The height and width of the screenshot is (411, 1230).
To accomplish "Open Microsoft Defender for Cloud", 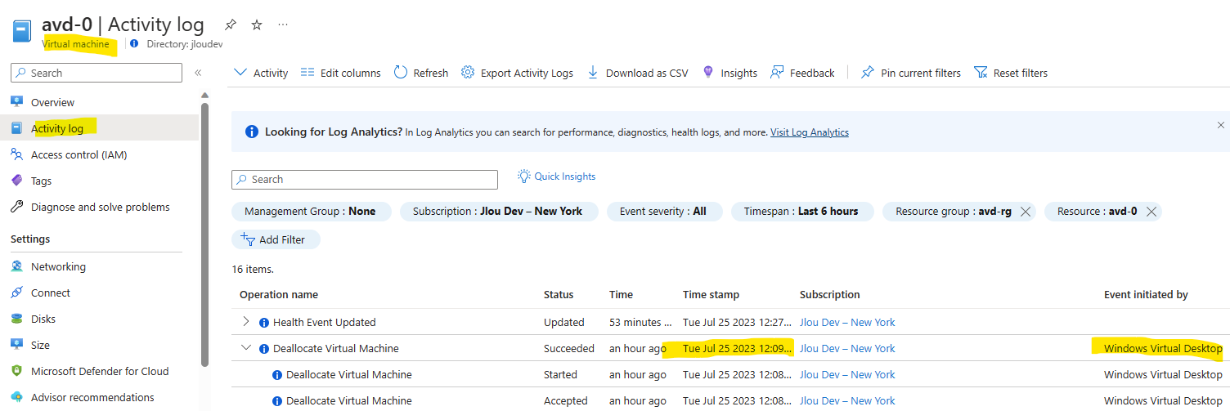I will coord(99,371).
